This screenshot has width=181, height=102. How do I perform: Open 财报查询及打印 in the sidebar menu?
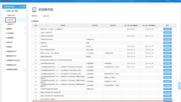[x=11, y=65]
